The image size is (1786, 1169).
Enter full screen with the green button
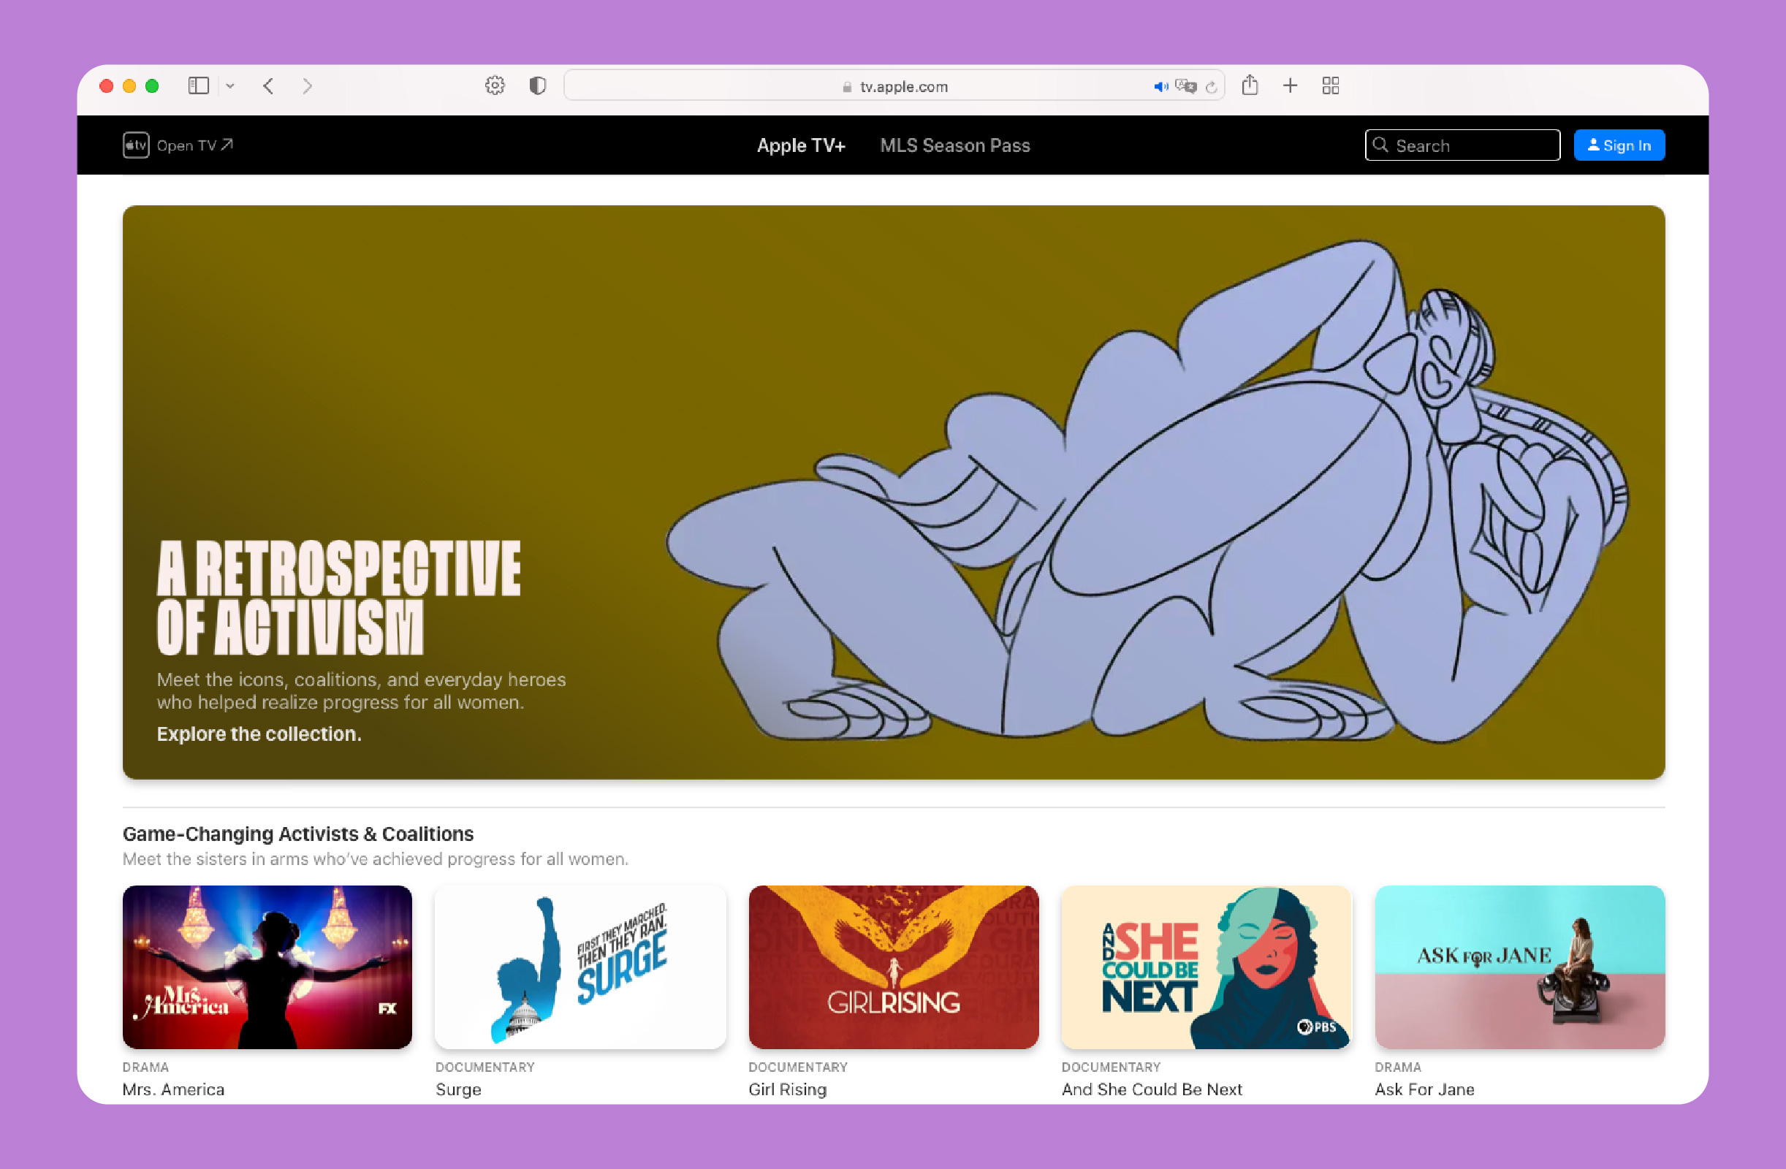tap(152, 86)
